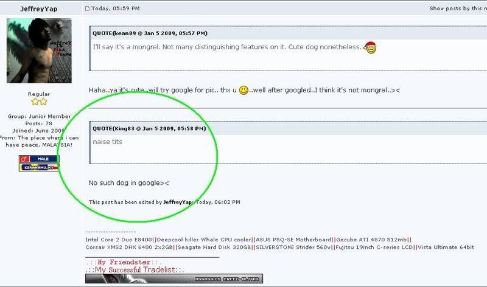
Task: Click the 'This post has been edited' note
Action: (x=164, y=202)
